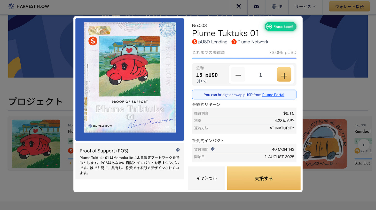Click the 4.28% APY value

284,120
